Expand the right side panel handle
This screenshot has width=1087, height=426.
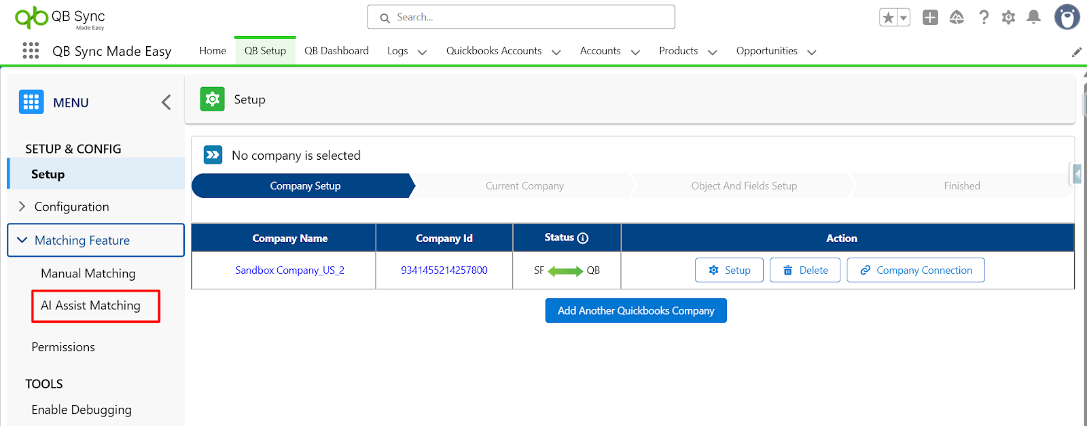1077,174
